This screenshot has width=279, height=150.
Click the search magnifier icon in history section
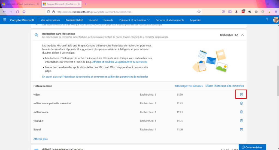[36, 35]
